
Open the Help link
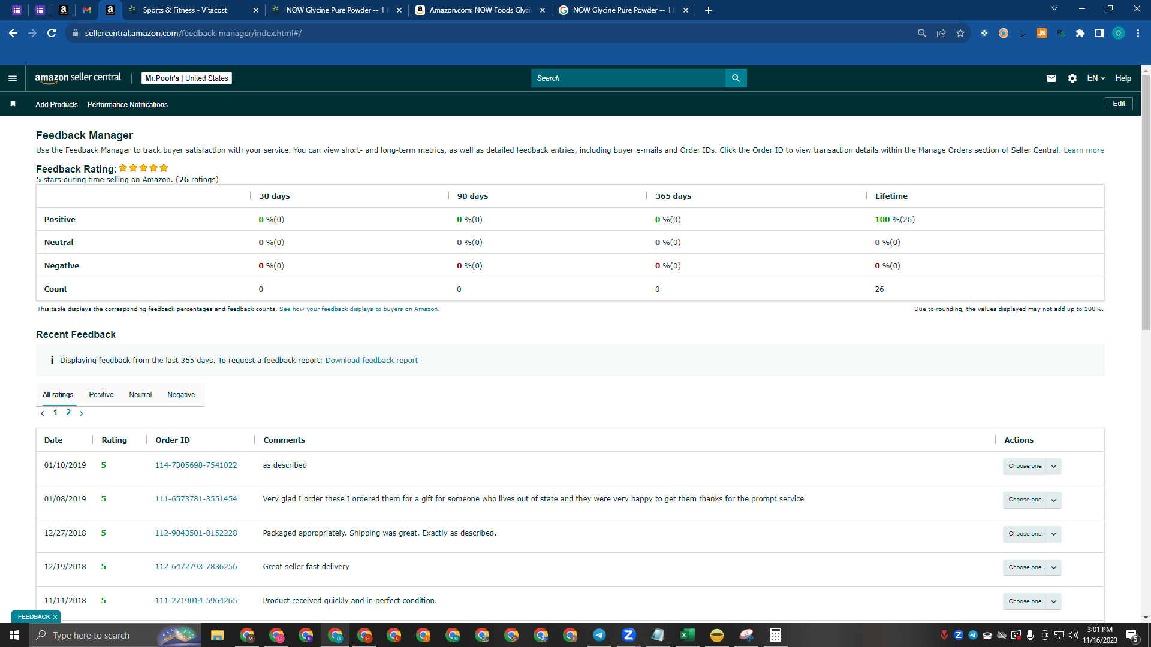[x=1123, y=78]
